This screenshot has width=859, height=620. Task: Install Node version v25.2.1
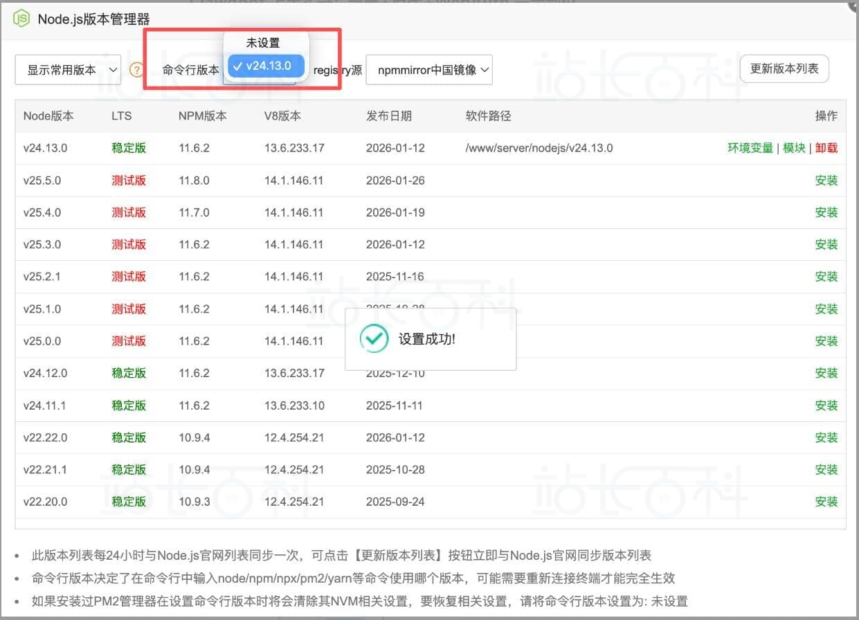[x=826, y=277]
